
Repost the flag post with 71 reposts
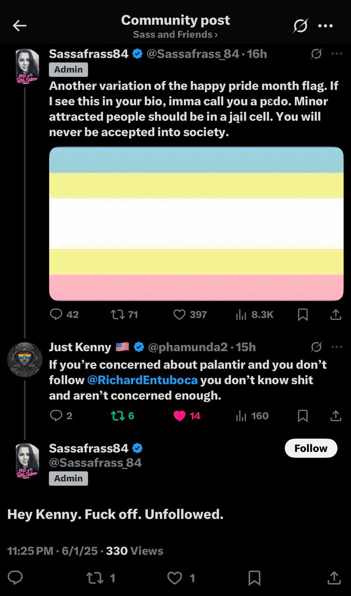coord(117,314)
